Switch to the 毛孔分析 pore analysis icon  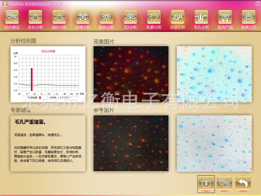(x=201, y=17)
